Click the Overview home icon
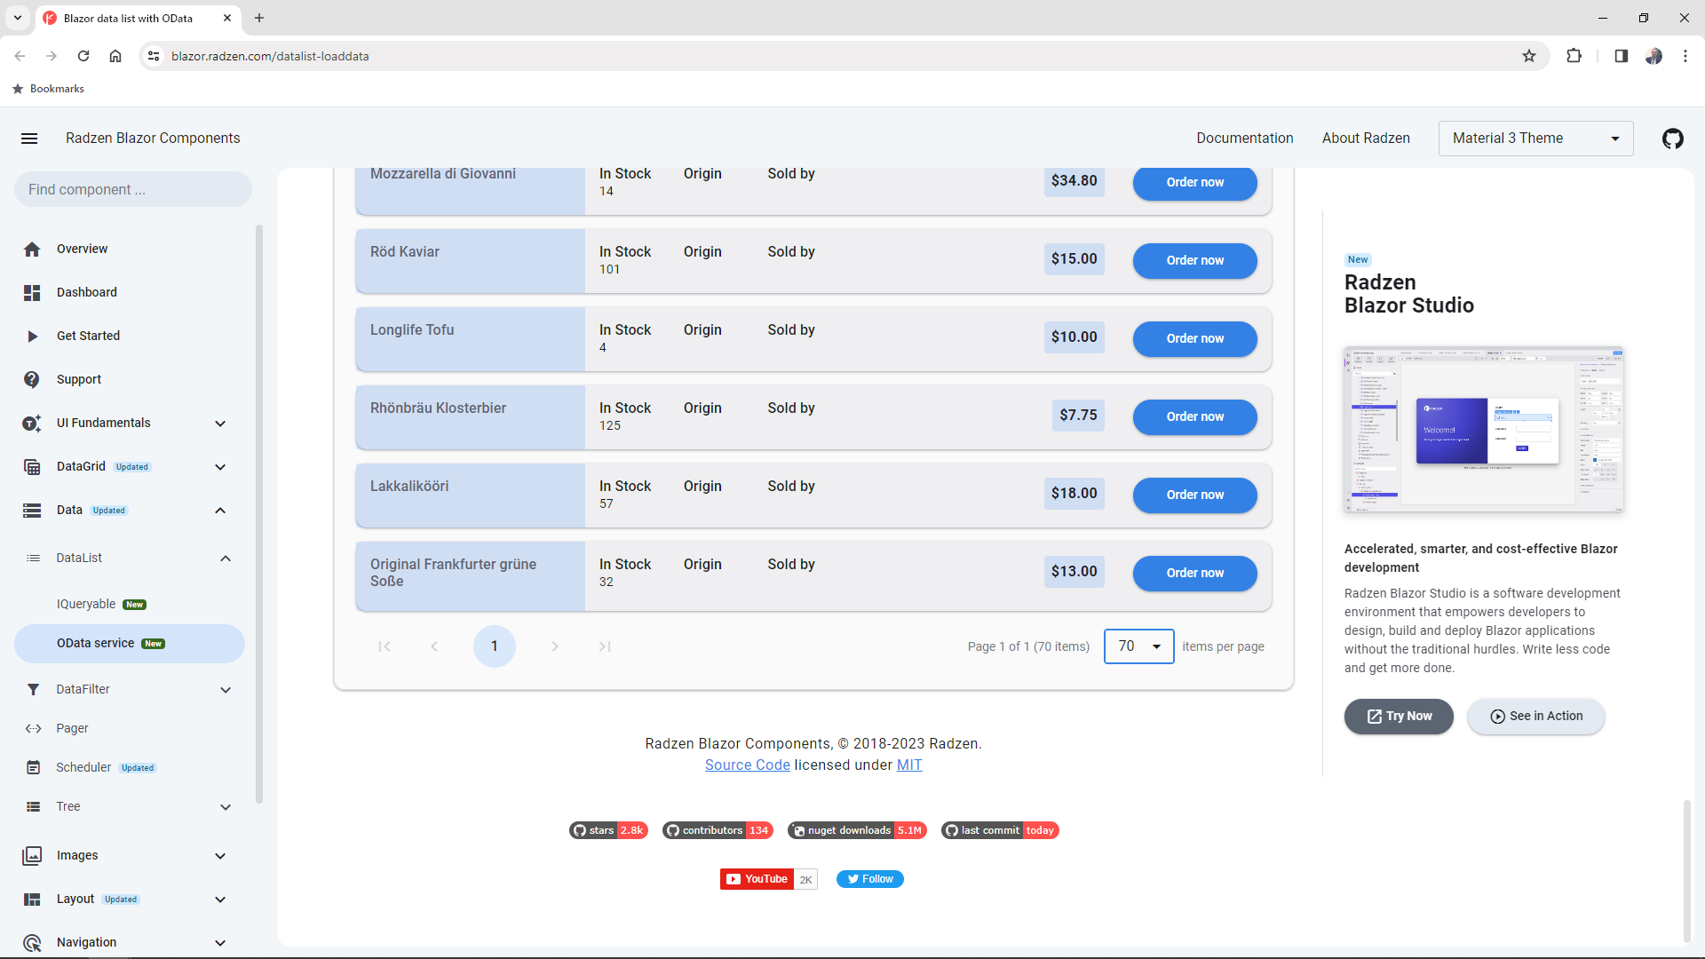This screenshot has height=959, width=1705. [32, 250]
